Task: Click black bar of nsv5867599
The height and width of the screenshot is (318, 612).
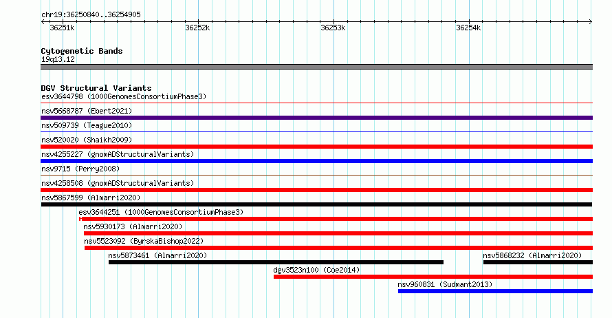Action: pyautogui.click(x=316, y=204)
